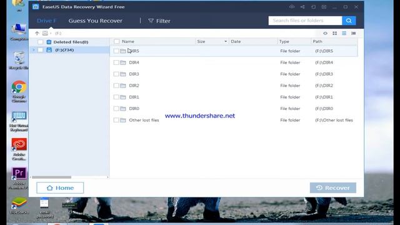Click the tree scrollbar right arrow
400x225 pixels.
coord(107,177)
